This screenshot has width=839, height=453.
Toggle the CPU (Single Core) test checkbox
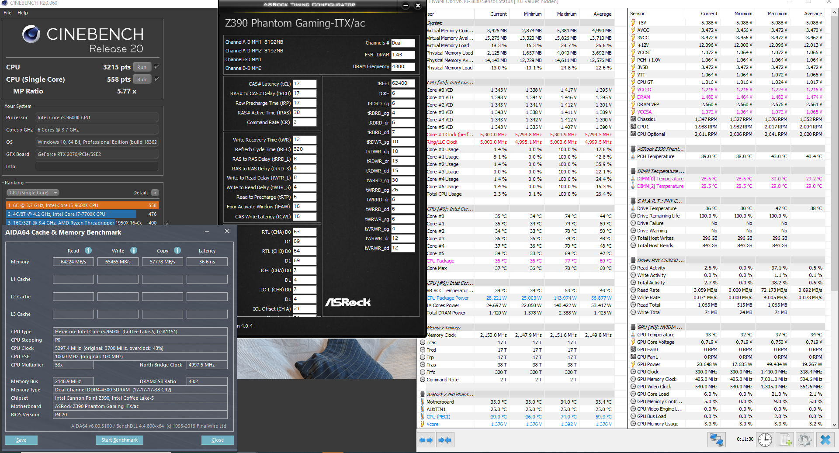(x=156, y=79)
